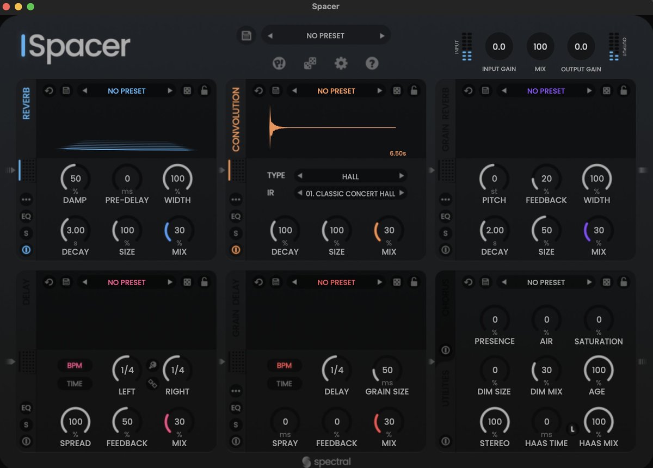Screen dimensions: 653x468
Task: Open help via the question mark icon
Action: point(371,63)
